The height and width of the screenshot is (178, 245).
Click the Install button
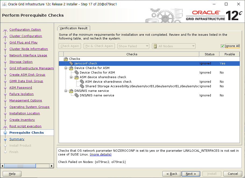click(x=212, y=174)
